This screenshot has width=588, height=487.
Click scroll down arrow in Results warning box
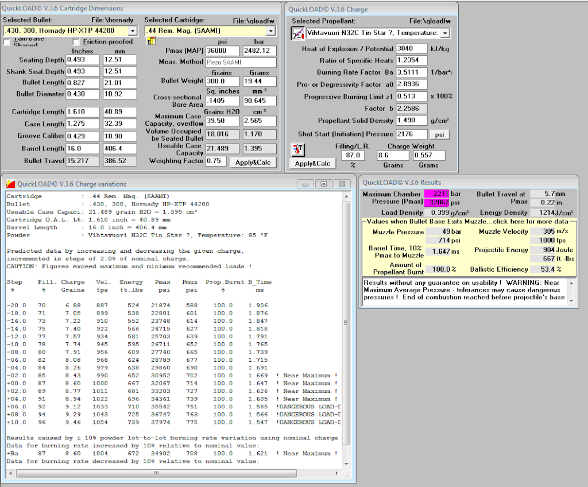tap(571, 300)
